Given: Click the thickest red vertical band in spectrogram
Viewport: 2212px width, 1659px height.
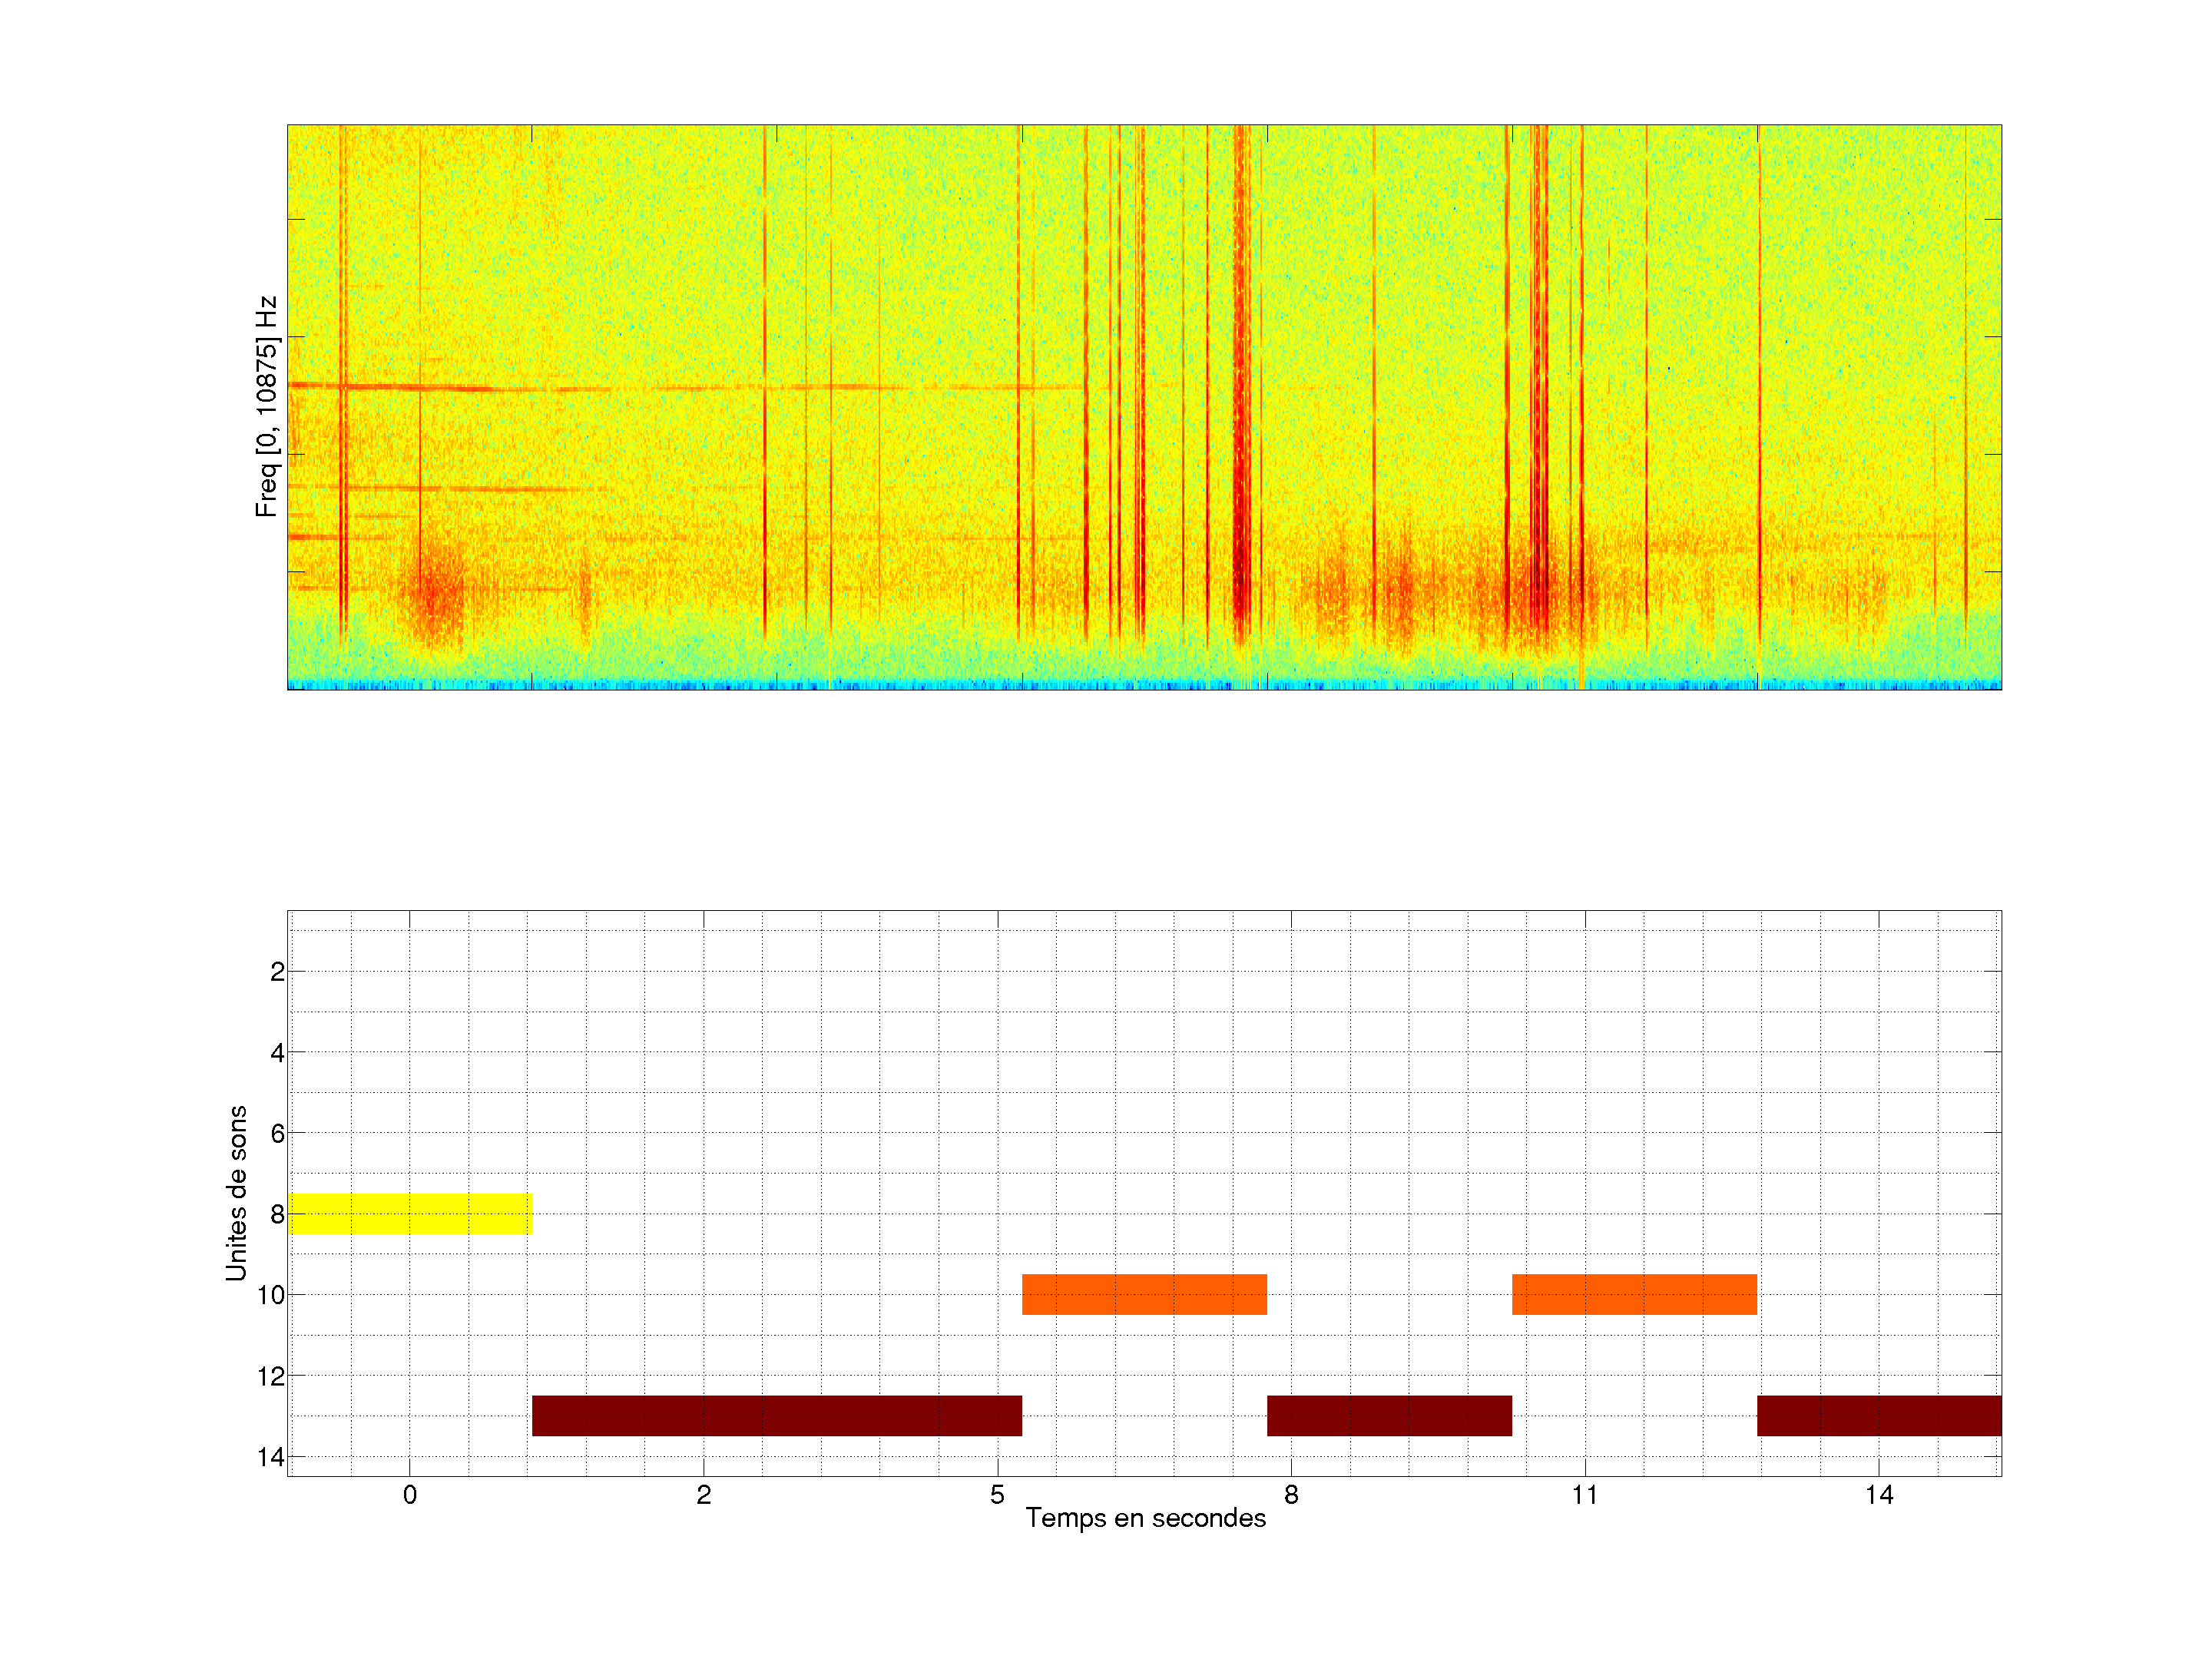Looking at the screenshot, I should pyautogui.click(x=1241, y=400).
